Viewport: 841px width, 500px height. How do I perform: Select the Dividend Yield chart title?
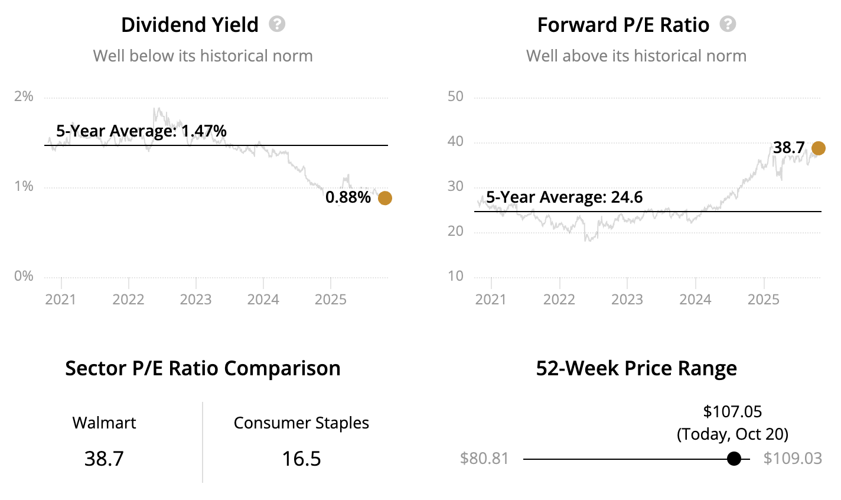pos(190,25)
